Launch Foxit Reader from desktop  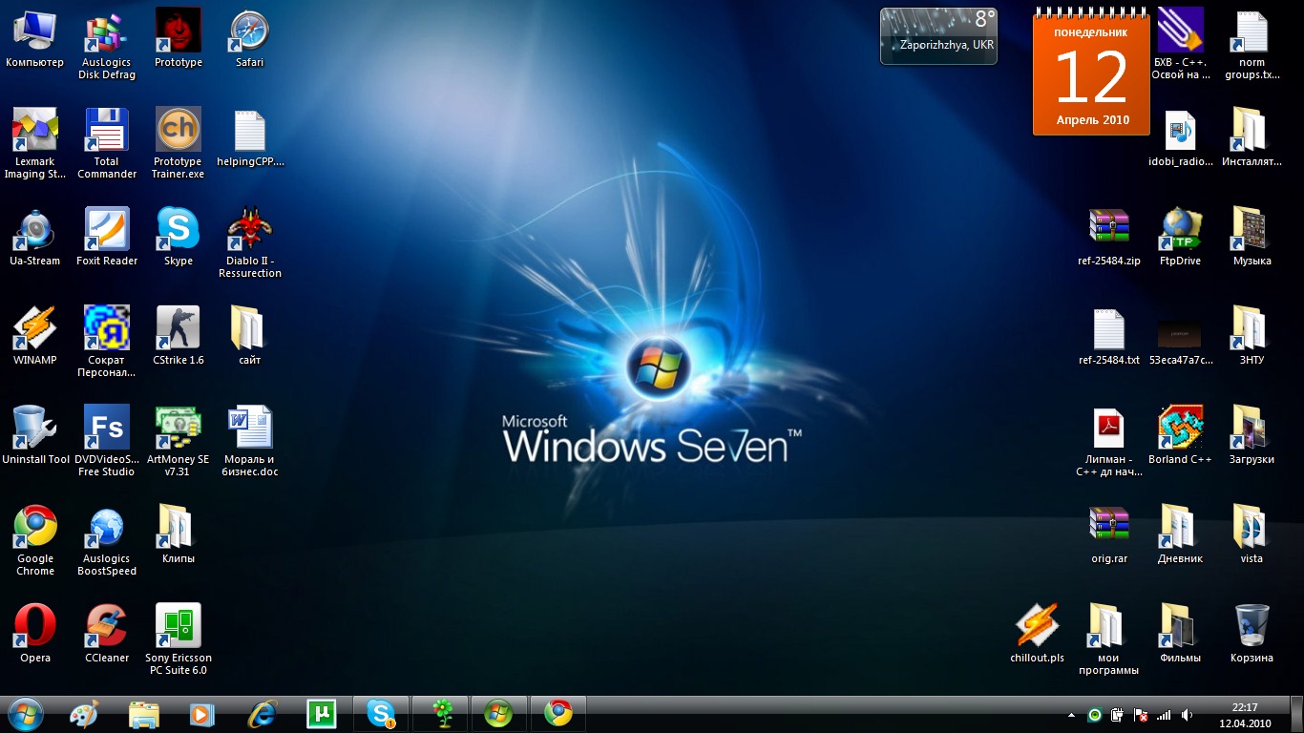point(106,237)
